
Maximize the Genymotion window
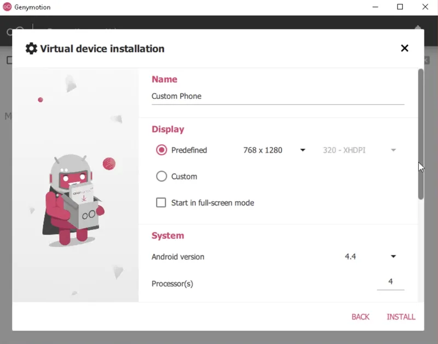click(x=400, y=7)
